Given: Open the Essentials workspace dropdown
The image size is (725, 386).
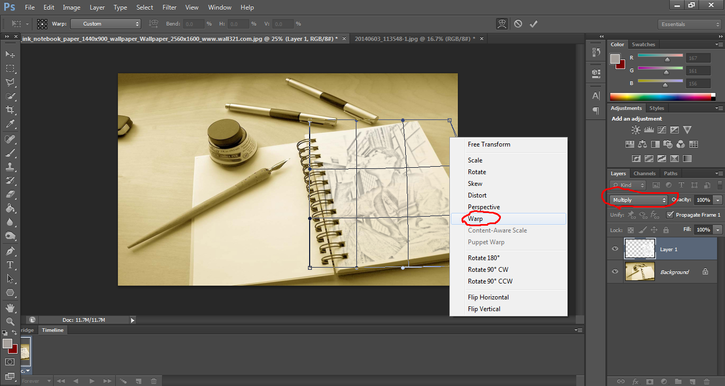Looking at the screenshot, I should point(689,24).
